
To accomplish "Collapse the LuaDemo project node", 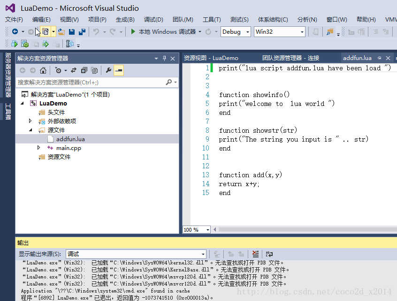I will pos(23,103).
